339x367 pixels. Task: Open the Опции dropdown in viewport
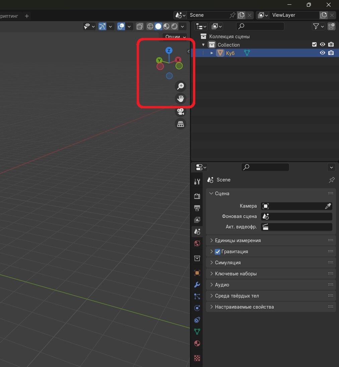(175, 37)
